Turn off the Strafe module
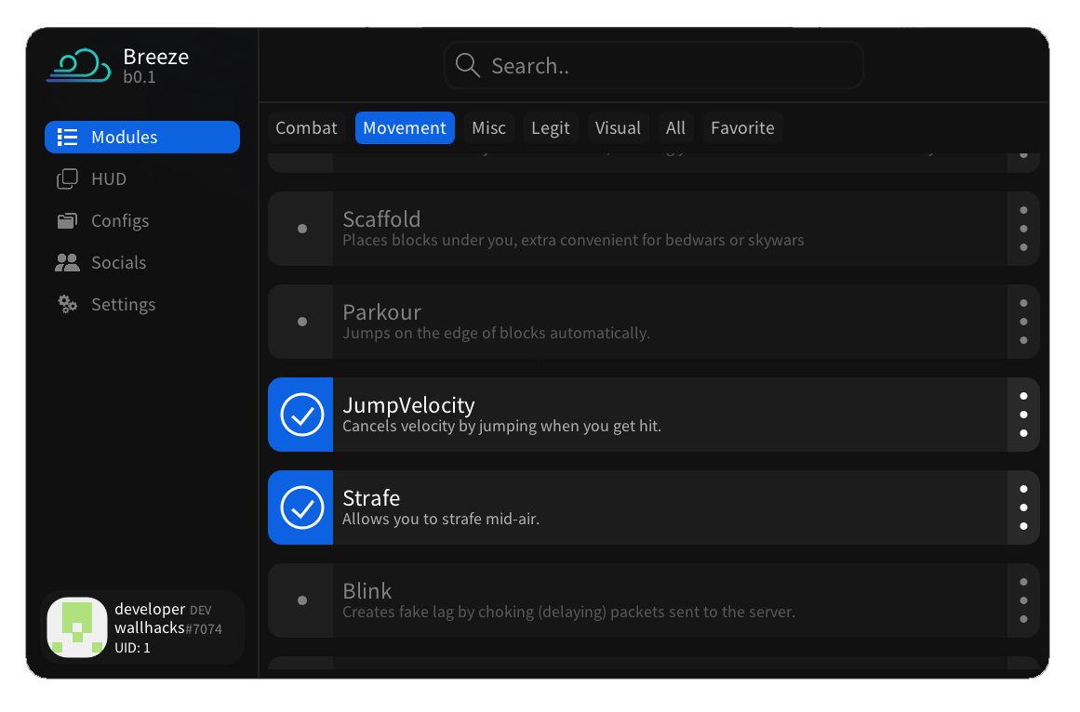 click(x=300, y=508)
